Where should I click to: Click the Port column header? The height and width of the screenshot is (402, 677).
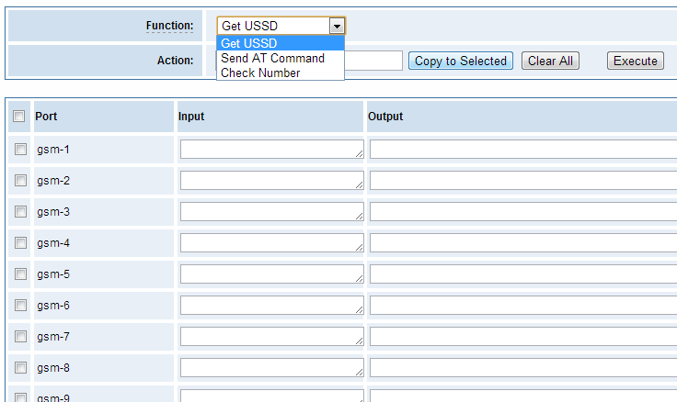coord(46,117)
